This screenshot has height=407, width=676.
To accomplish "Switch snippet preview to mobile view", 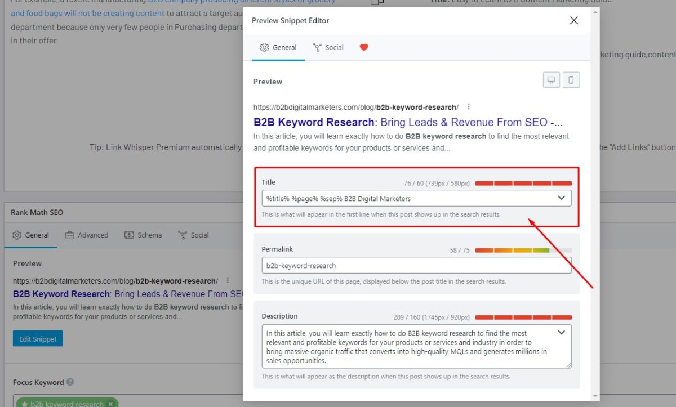I will pyautogui.click(x=571, y=79).
